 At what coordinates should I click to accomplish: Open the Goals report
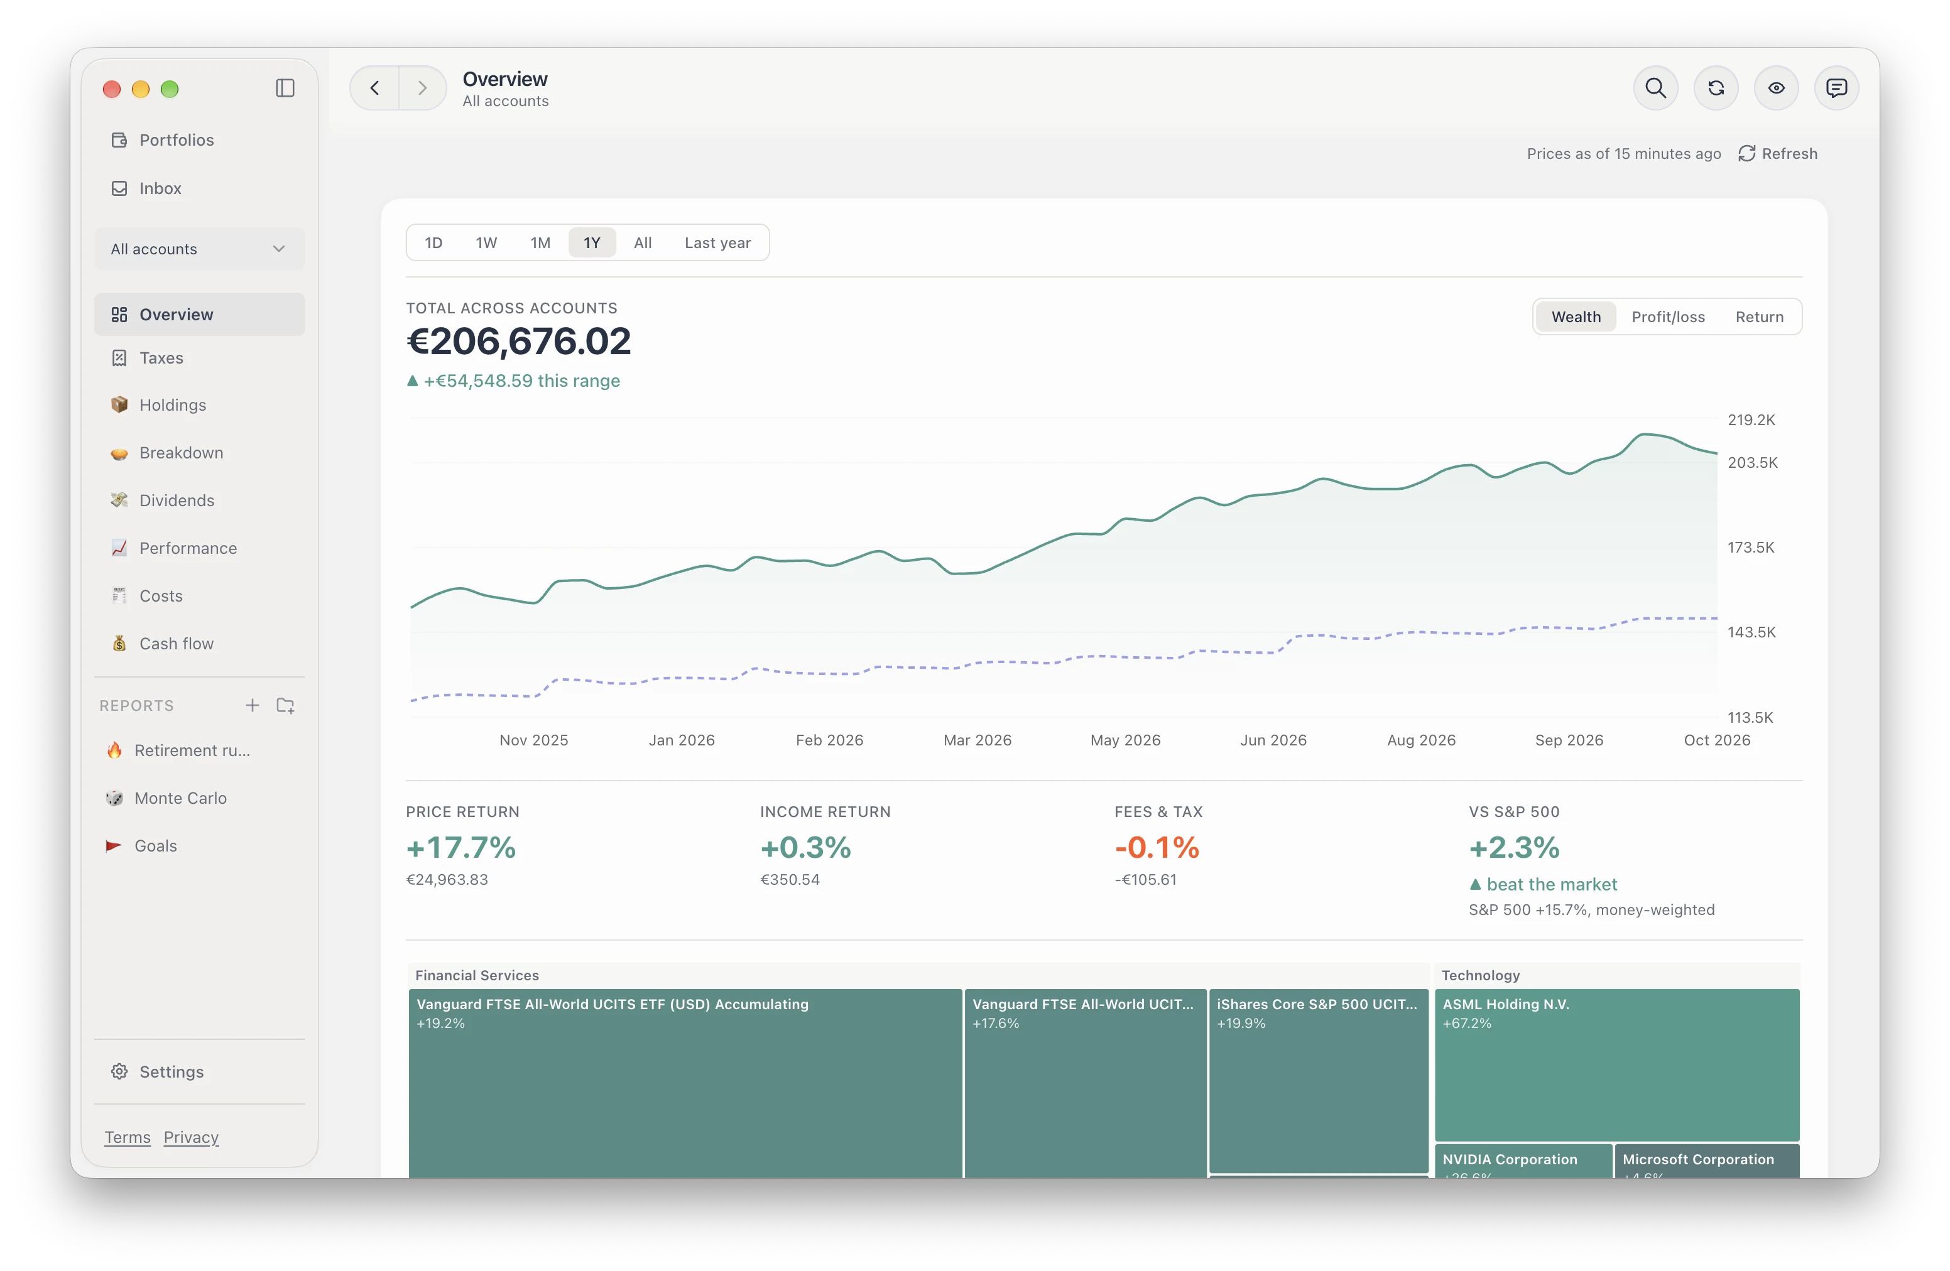[199, 846]
